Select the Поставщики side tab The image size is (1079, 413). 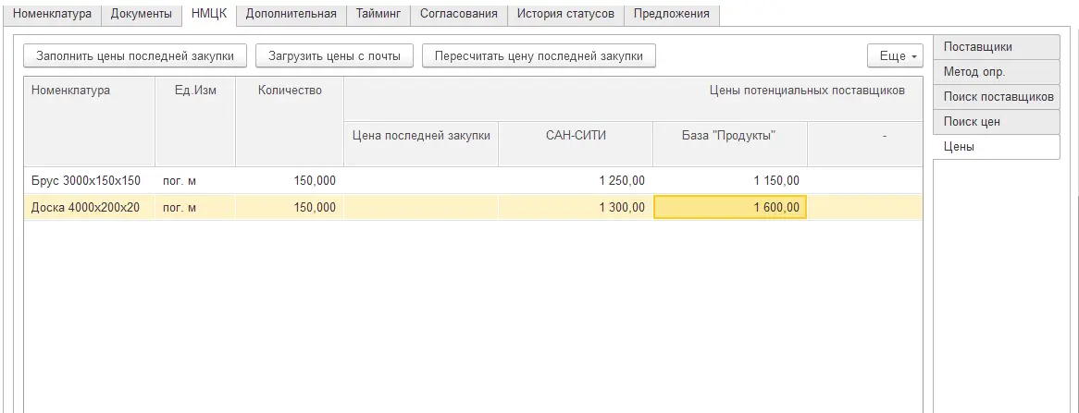(997, 47)
